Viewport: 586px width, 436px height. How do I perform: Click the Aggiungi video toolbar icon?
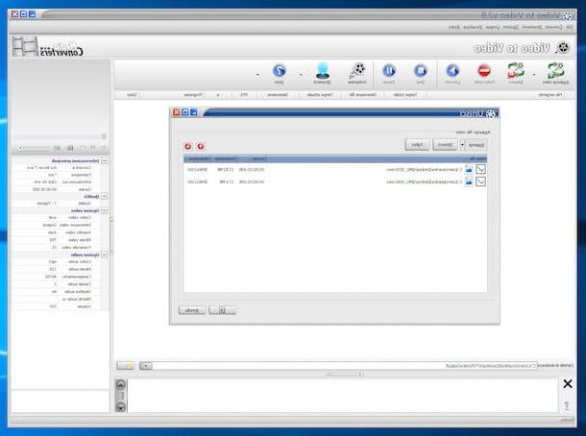555,71
